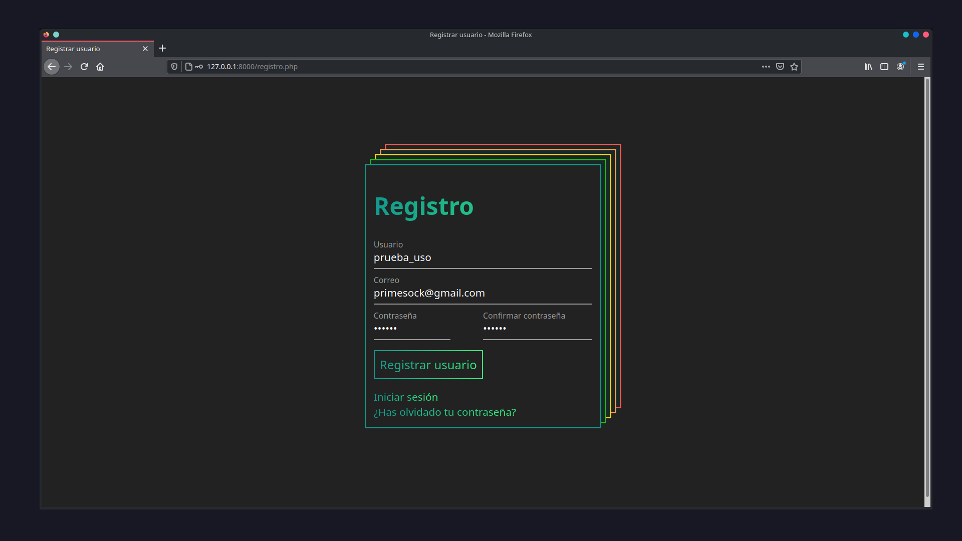This screenshot has height=541, width=962.
Task: Click the forgotten password link
Action: (x=444, y=412)
